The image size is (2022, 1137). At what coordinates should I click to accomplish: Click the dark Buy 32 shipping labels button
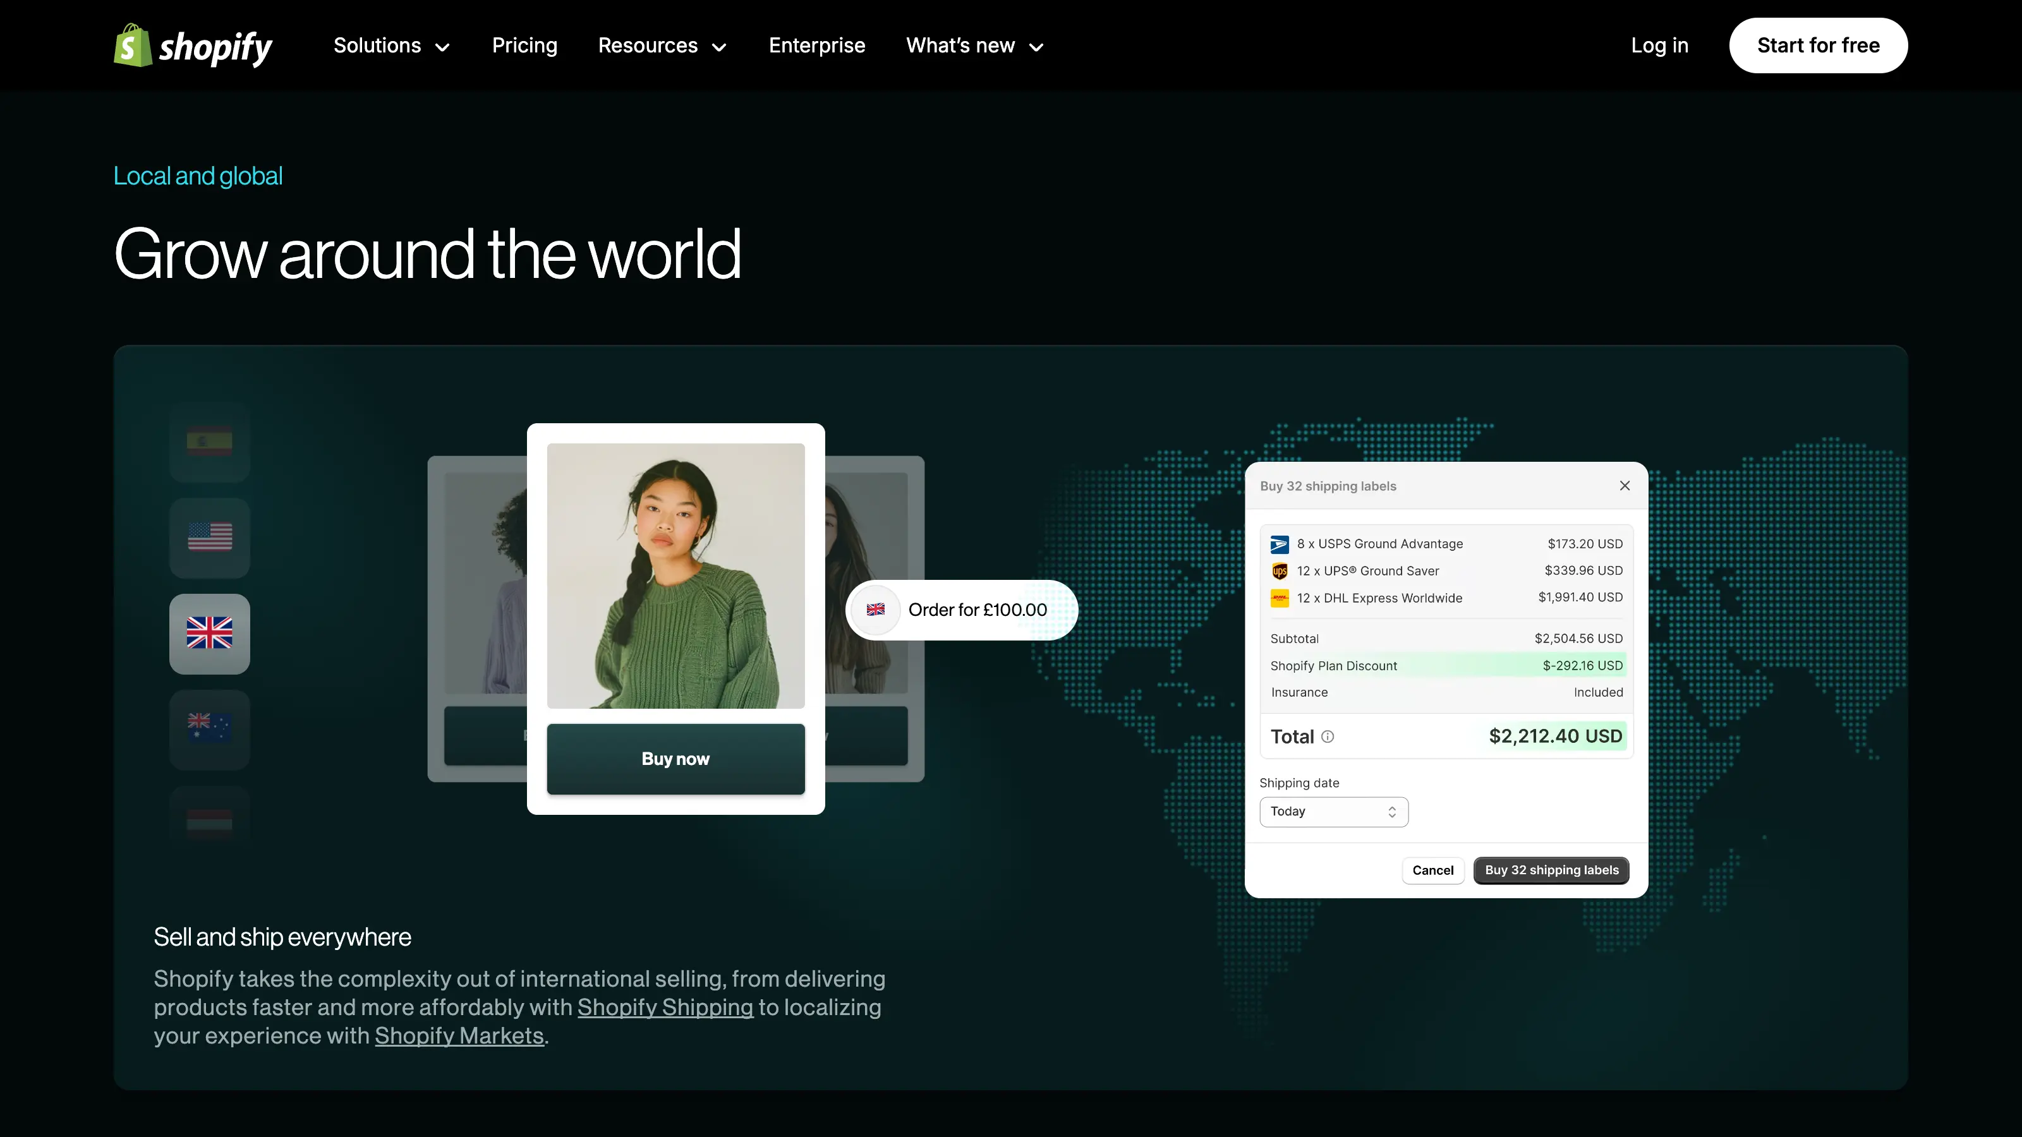1551,870
